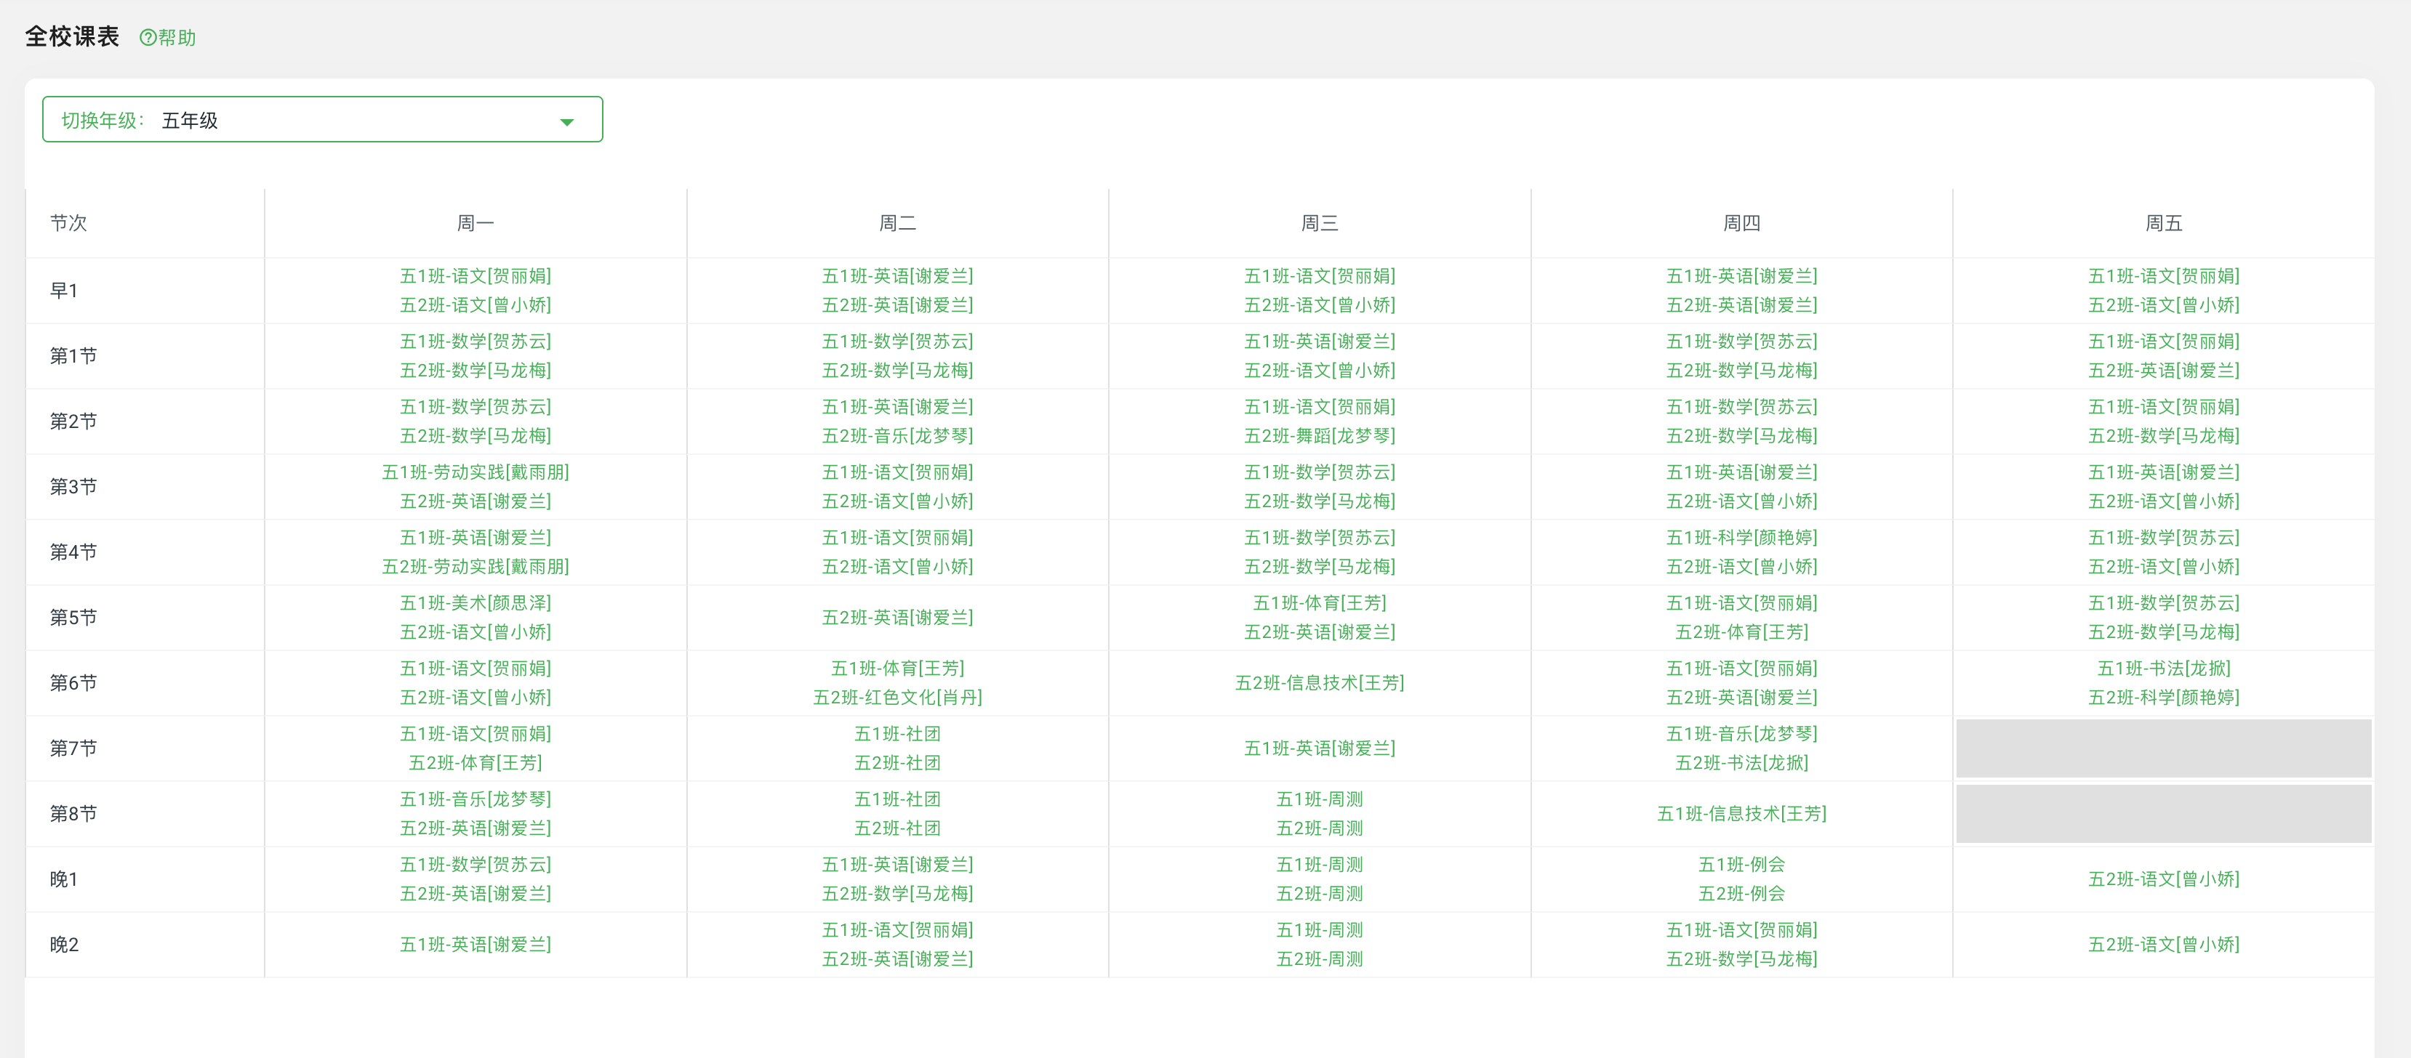Screen dimensions: 2411x1058
Task: Click the 早1 row label
Action: tap(64, 291)
